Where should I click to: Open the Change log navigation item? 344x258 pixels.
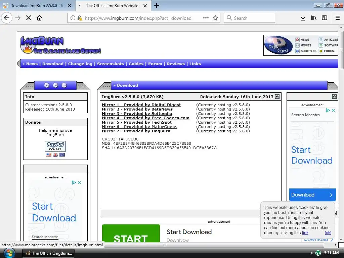pos(80,64)
